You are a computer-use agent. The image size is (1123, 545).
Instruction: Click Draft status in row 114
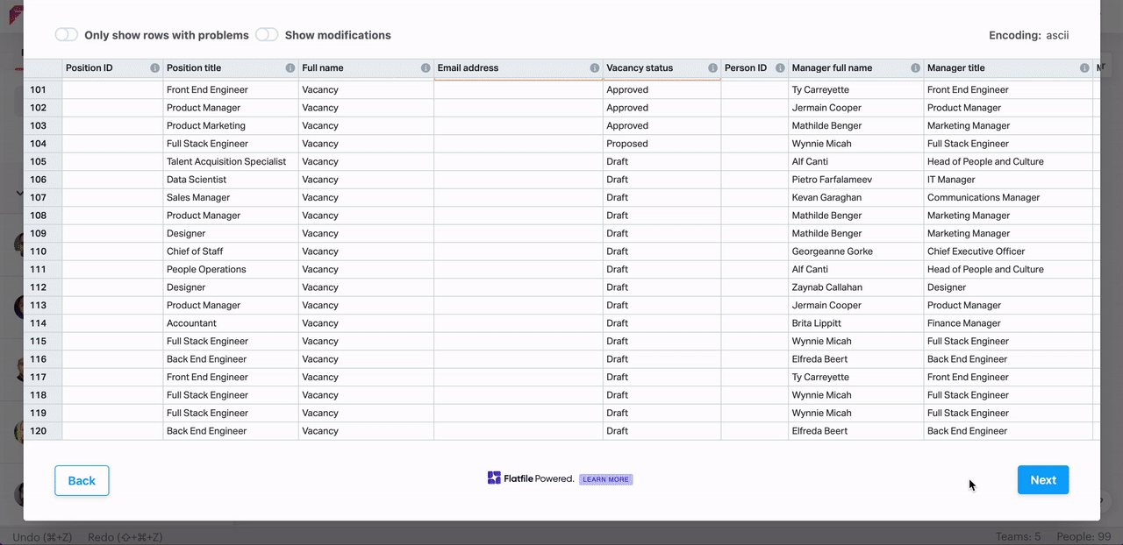click(662, 323)
